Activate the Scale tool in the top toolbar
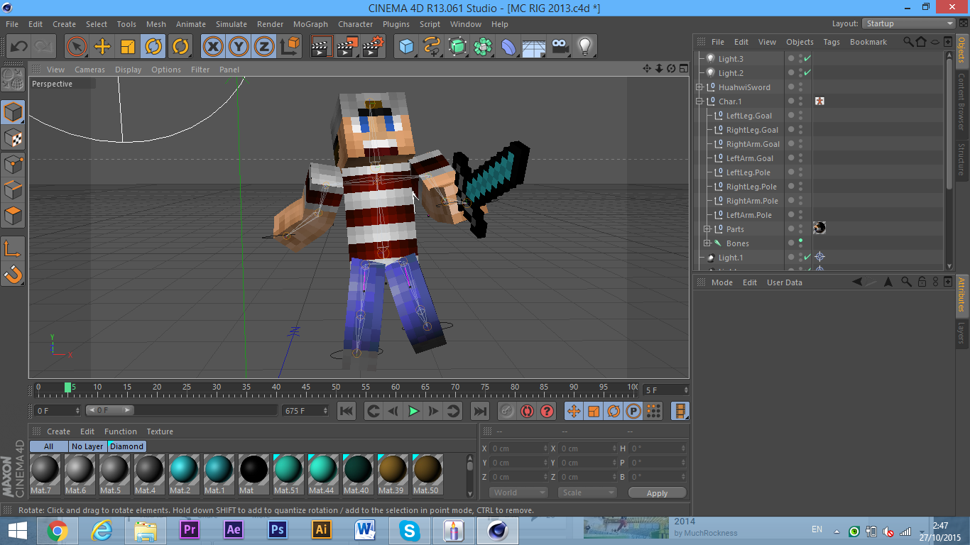970x545 pixels. tap(128, 47)
